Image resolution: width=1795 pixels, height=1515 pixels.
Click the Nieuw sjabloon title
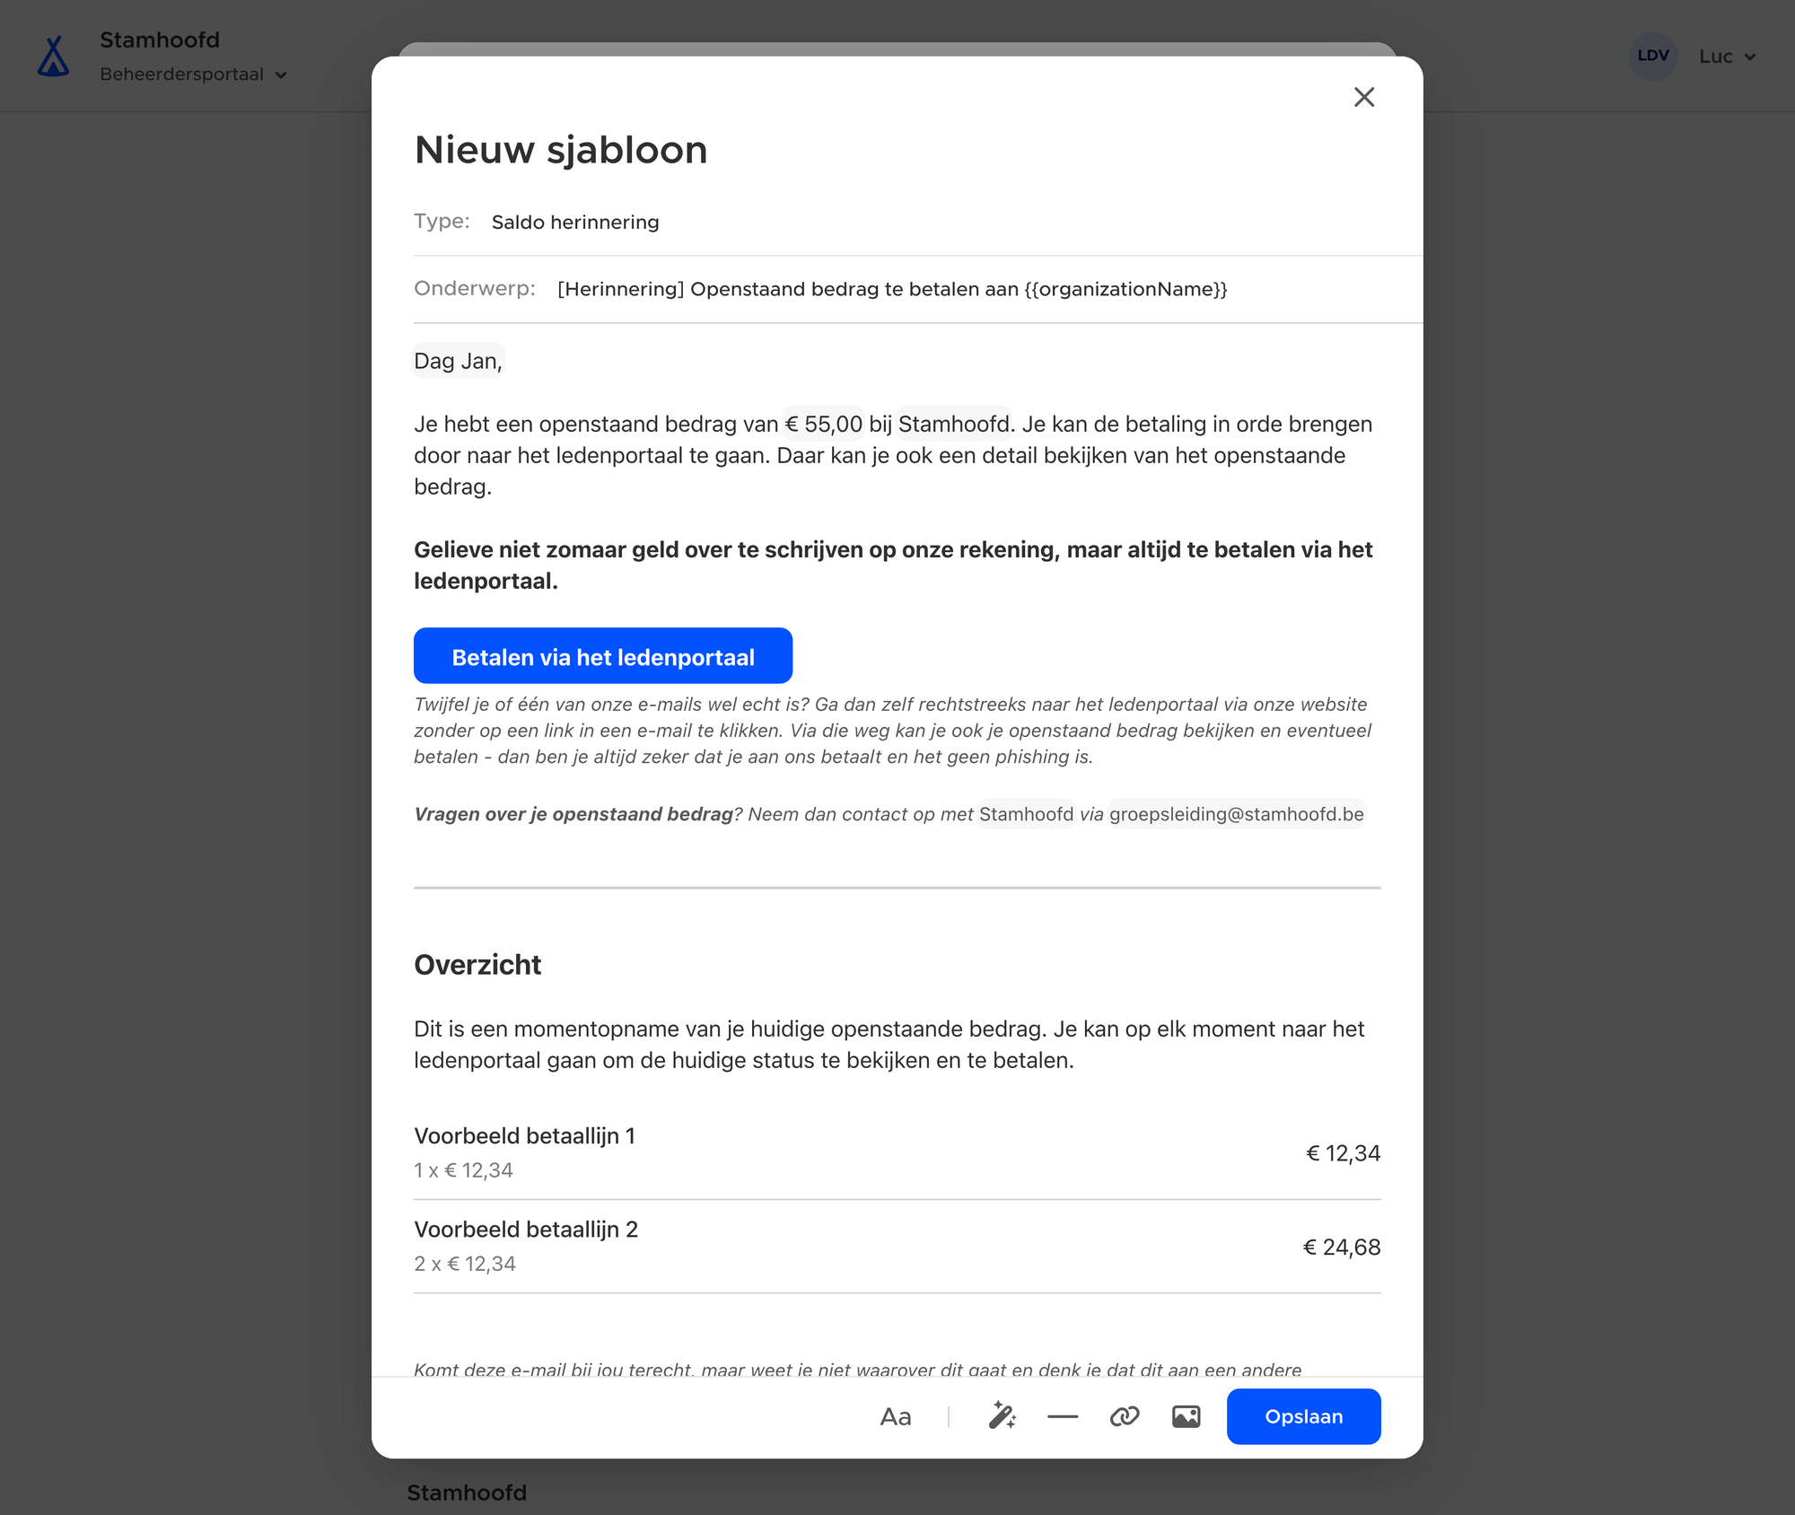coord(561,150)
